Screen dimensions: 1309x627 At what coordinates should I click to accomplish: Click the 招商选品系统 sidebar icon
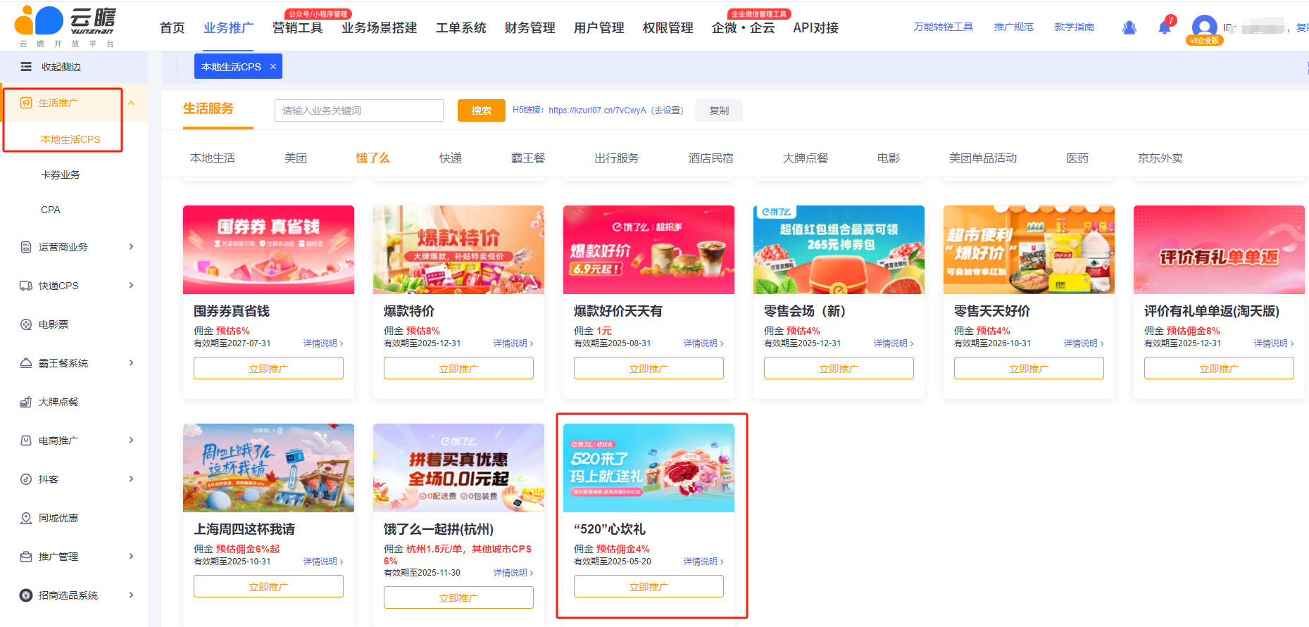pos(26,595)
